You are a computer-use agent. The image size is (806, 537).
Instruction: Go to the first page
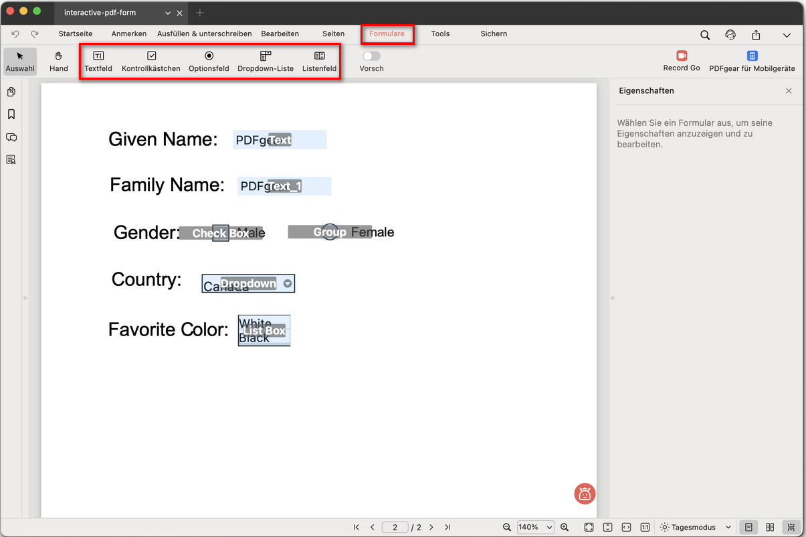click(357, 527)
